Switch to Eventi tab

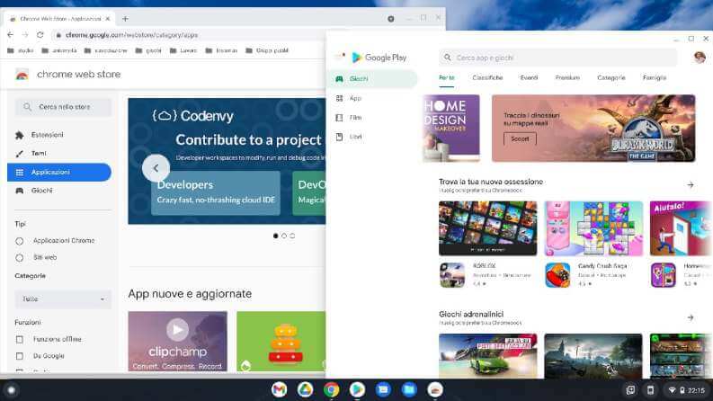(529, 77)
